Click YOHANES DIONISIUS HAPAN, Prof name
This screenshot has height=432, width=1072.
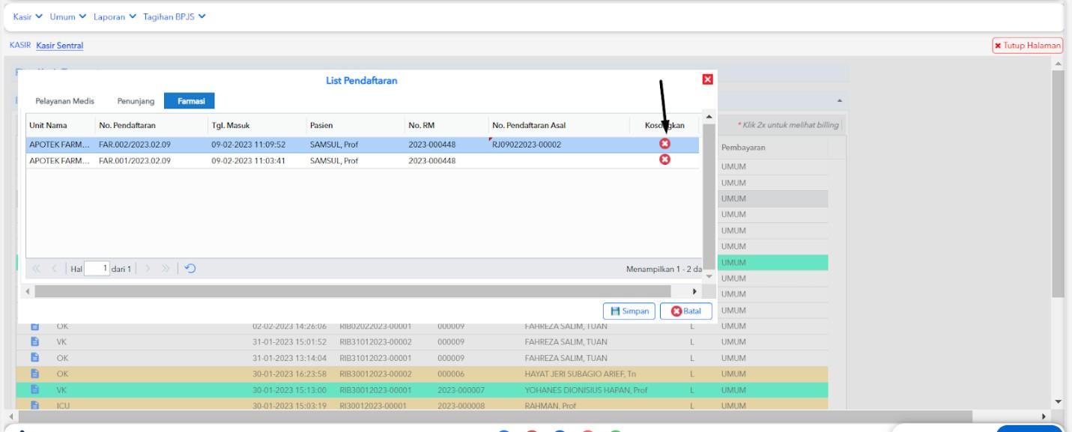[587, 389]
